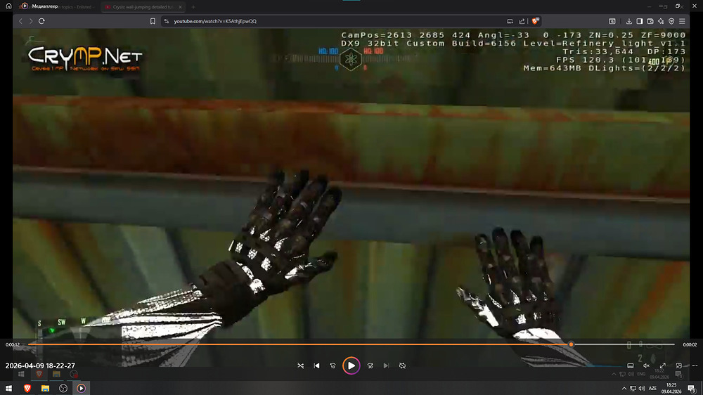Launch File Explorer from the taskbar
Image resolution: width=703 pixels, height=395 pixels.
[x=45, y=388]
